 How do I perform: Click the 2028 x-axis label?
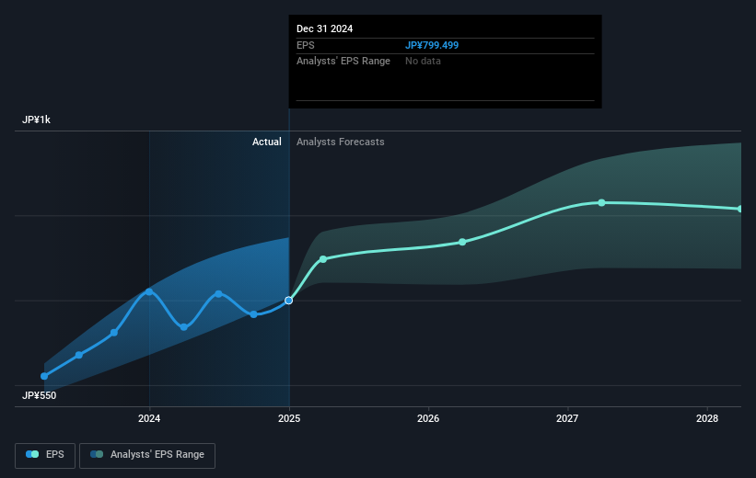[x=707, y=418]
